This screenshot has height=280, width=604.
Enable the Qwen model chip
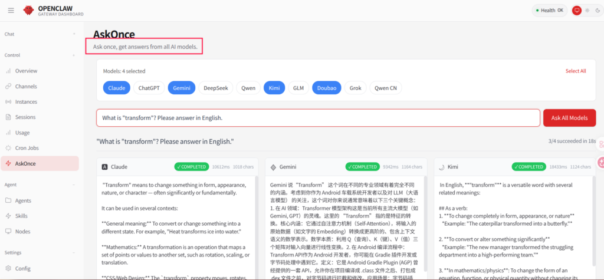(x=248, y=88)
